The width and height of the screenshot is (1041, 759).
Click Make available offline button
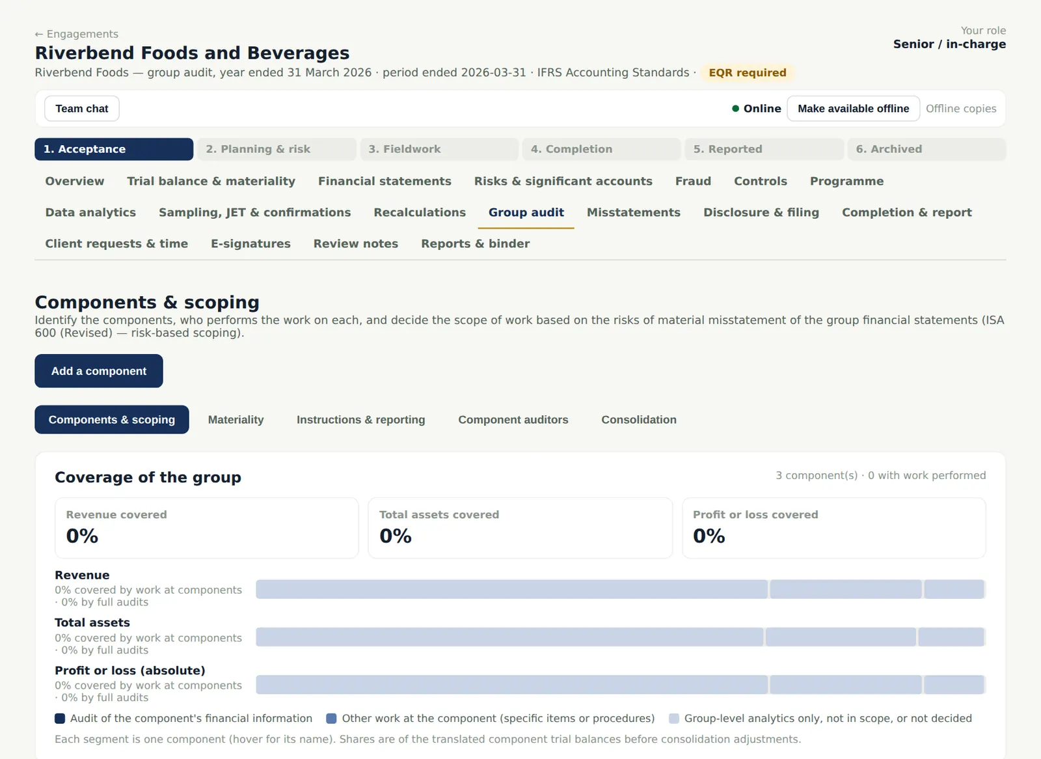coord(853,109)
